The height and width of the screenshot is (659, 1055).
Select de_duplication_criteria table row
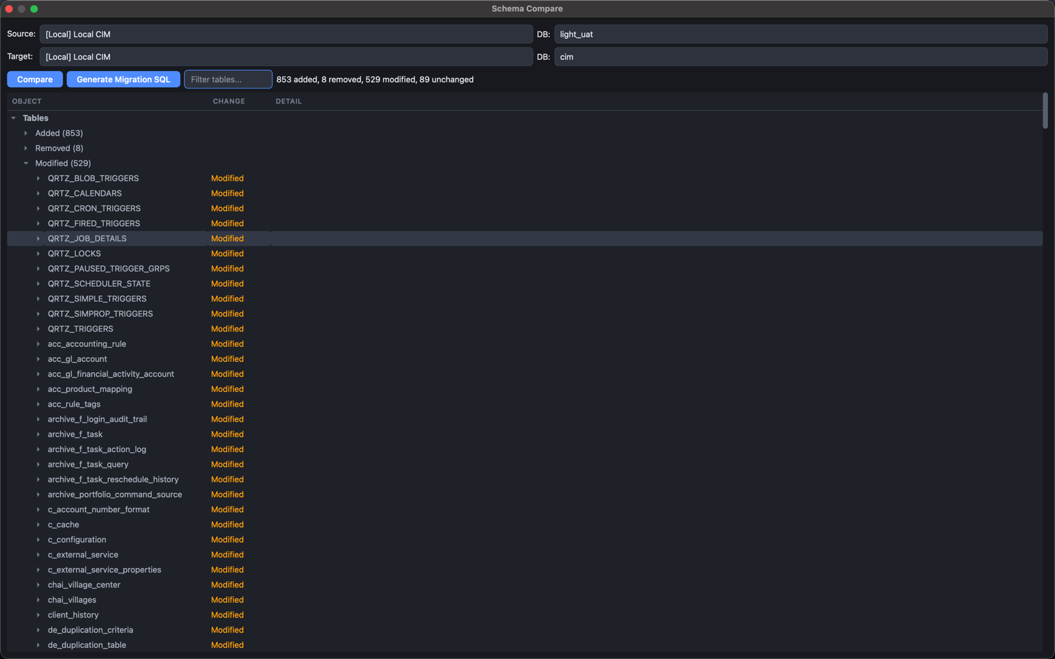(525, 630)
